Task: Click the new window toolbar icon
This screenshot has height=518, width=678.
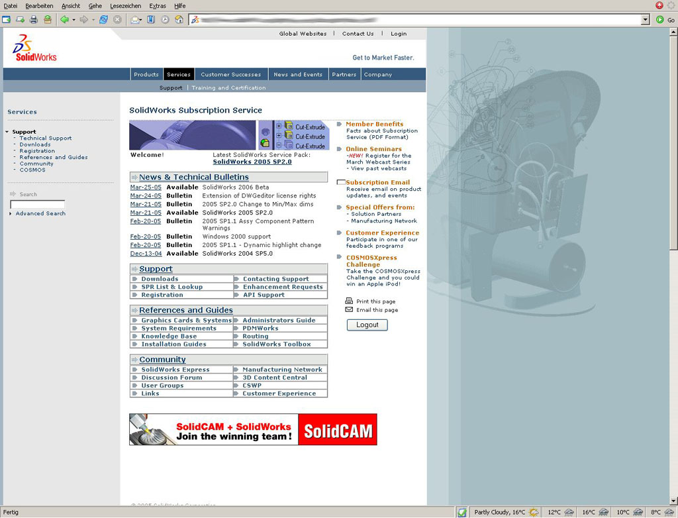Action: pyautogui.click(x=6, y=19)
